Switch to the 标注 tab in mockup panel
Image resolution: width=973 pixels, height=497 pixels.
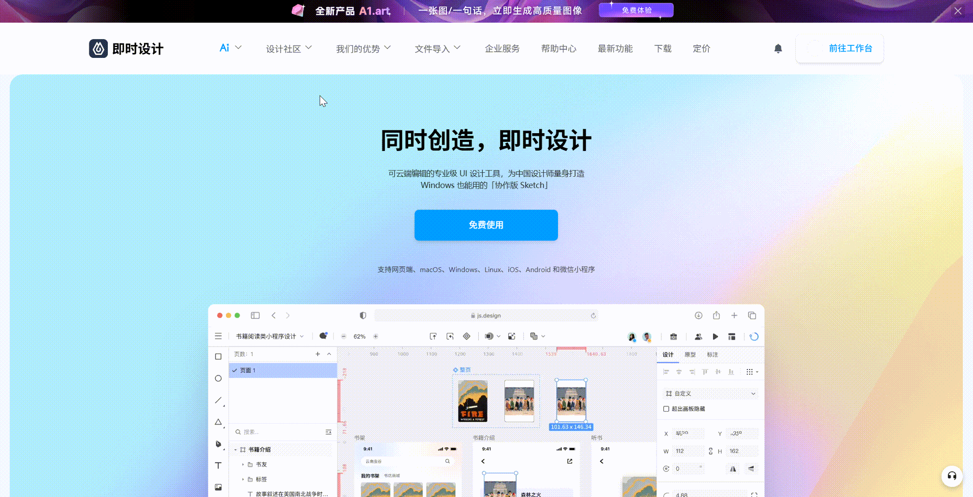click(713, 355)
